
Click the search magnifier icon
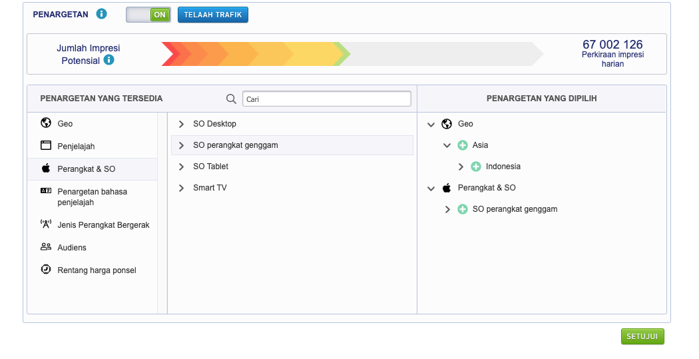coord(231,99)
